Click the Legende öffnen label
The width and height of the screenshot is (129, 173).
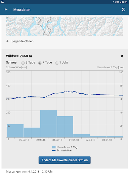23,41
